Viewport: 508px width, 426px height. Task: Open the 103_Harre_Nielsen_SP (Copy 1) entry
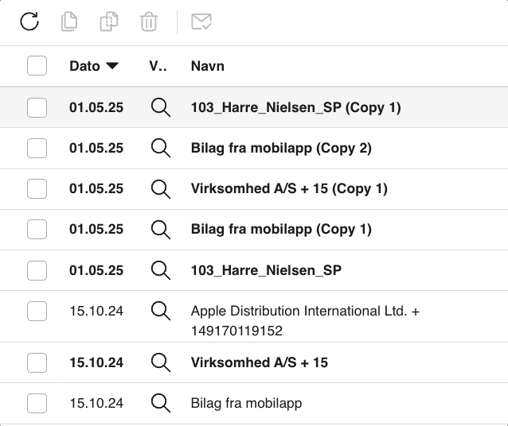point(295,107)
